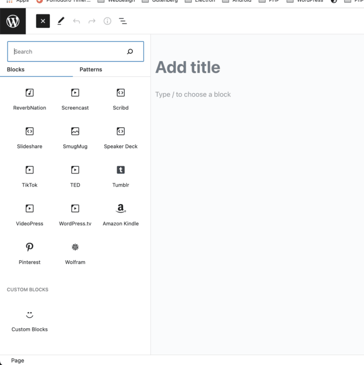The width and height of the screenshot is (364, 365).
Task: Insert the VideoPress embed block
Action: tap(30, 215)
